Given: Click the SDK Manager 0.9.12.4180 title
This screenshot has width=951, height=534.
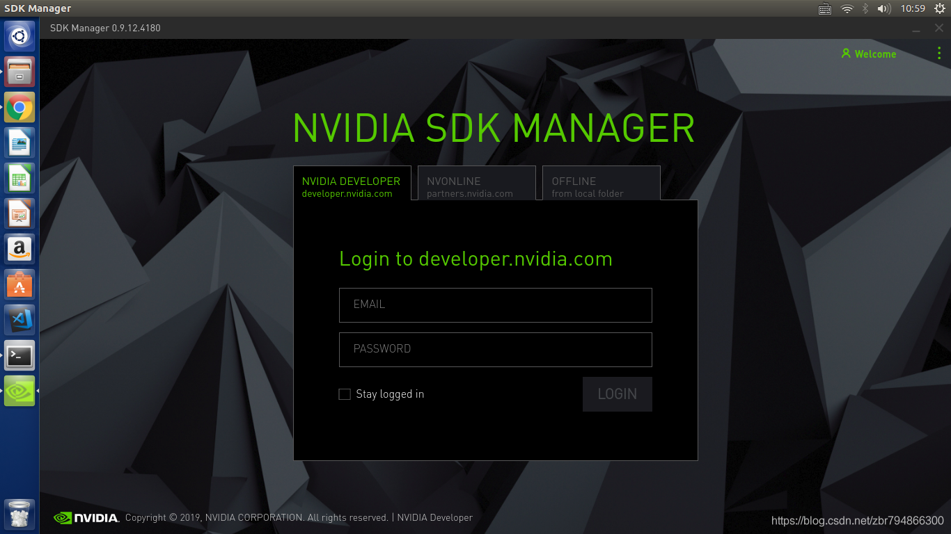Looking at the screenshot, I should tap(105, 29).
